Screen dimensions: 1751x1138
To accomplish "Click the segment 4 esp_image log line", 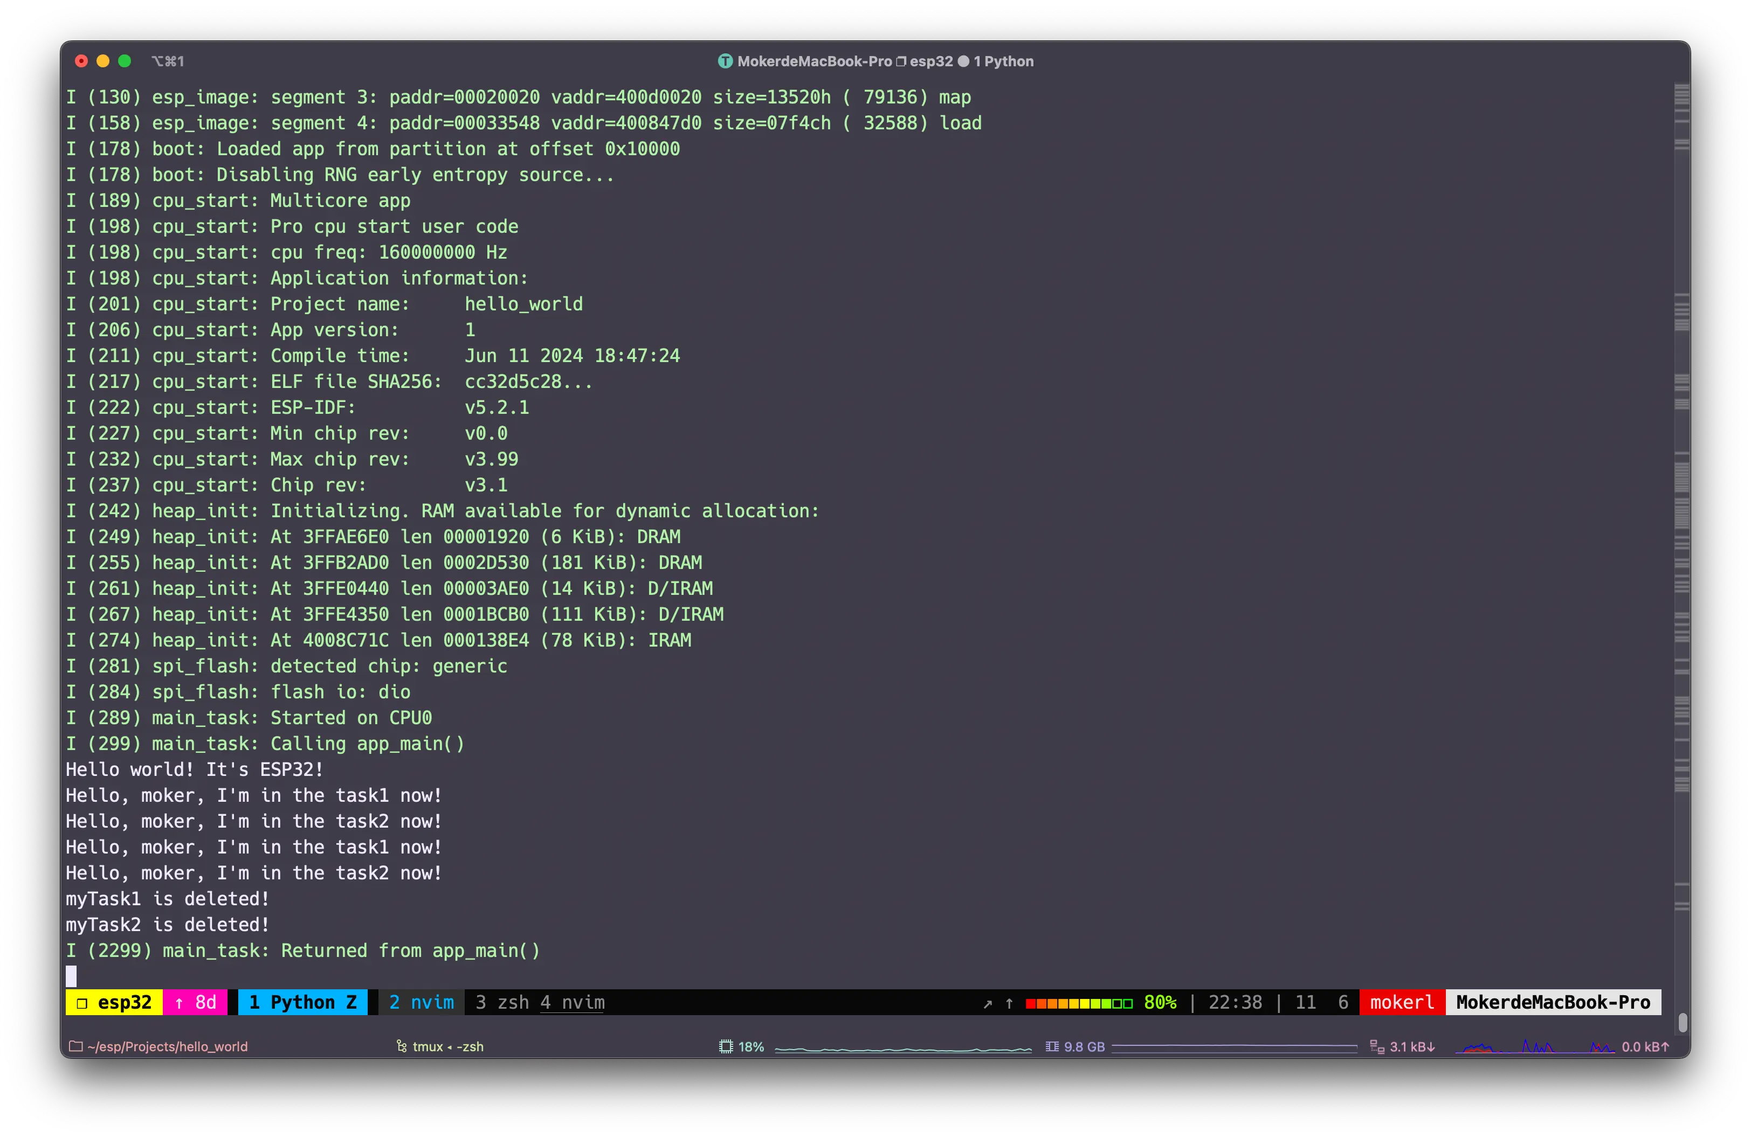I will coord(524,123).
